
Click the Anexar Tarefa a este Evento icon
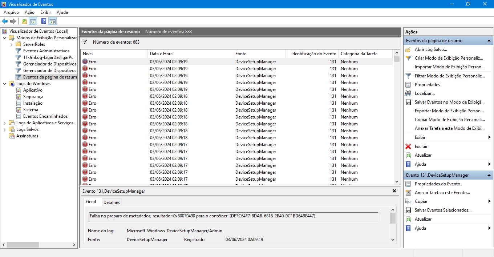[x=408, y=193]
